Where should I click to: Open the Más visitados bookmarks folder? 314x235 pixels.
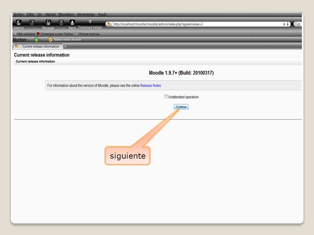24,34
